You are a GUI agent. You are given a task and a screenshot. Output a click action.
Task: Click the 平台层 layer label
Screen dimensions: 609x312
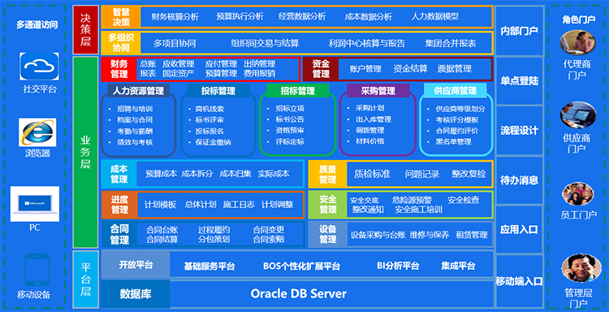[x=85, y=279]
